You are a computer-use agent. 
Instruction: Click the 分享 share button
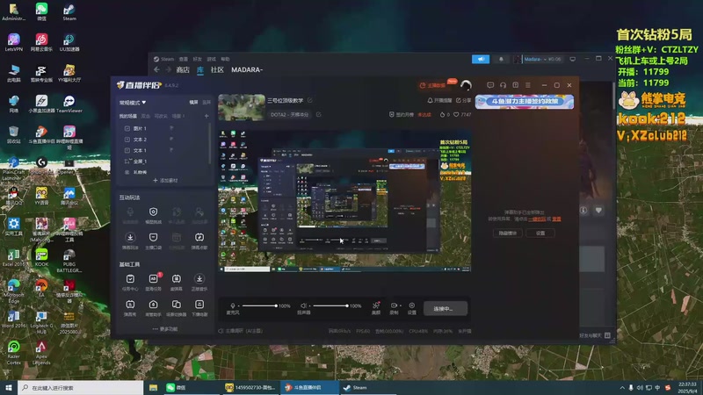464,100
